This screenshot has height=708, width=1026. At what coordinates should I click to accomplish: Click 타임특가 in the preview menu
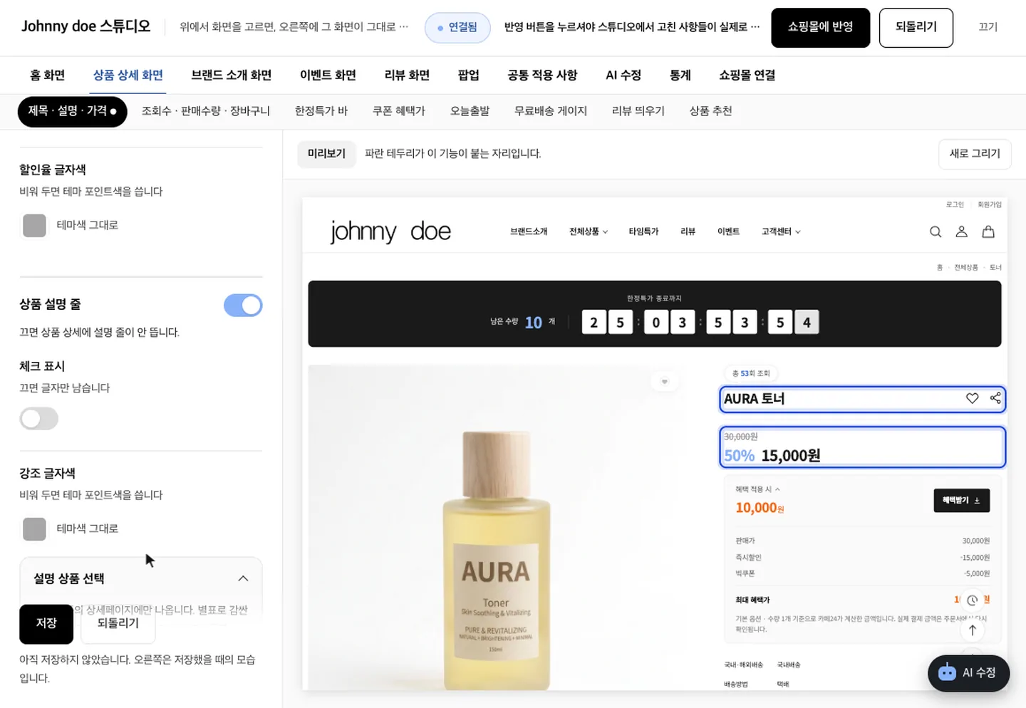643,231
